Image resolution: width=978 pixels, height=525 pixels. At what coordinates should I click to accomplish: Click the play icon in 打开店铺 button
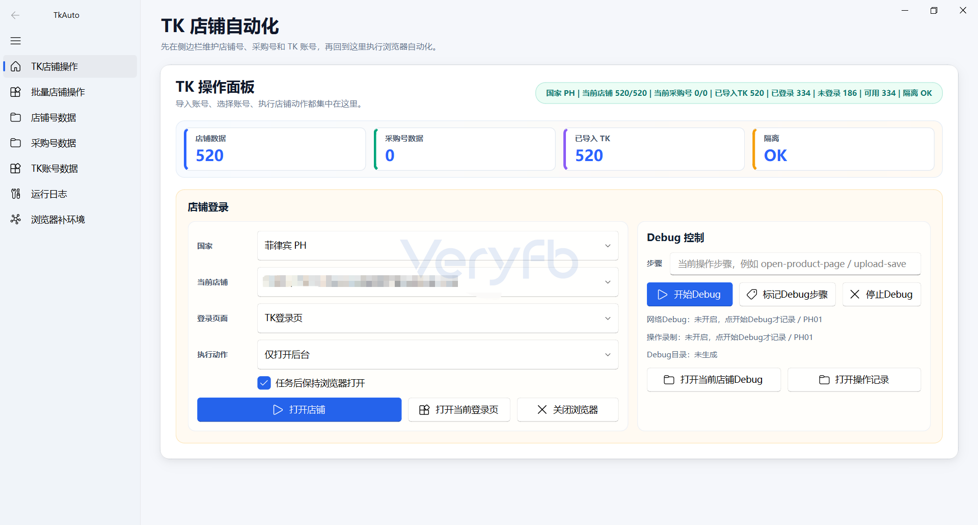tap(278, 410)
